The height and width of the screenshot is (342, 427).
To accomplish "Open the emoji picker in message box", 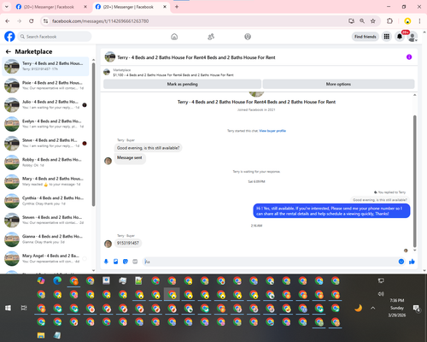I will tap(401, 262).
